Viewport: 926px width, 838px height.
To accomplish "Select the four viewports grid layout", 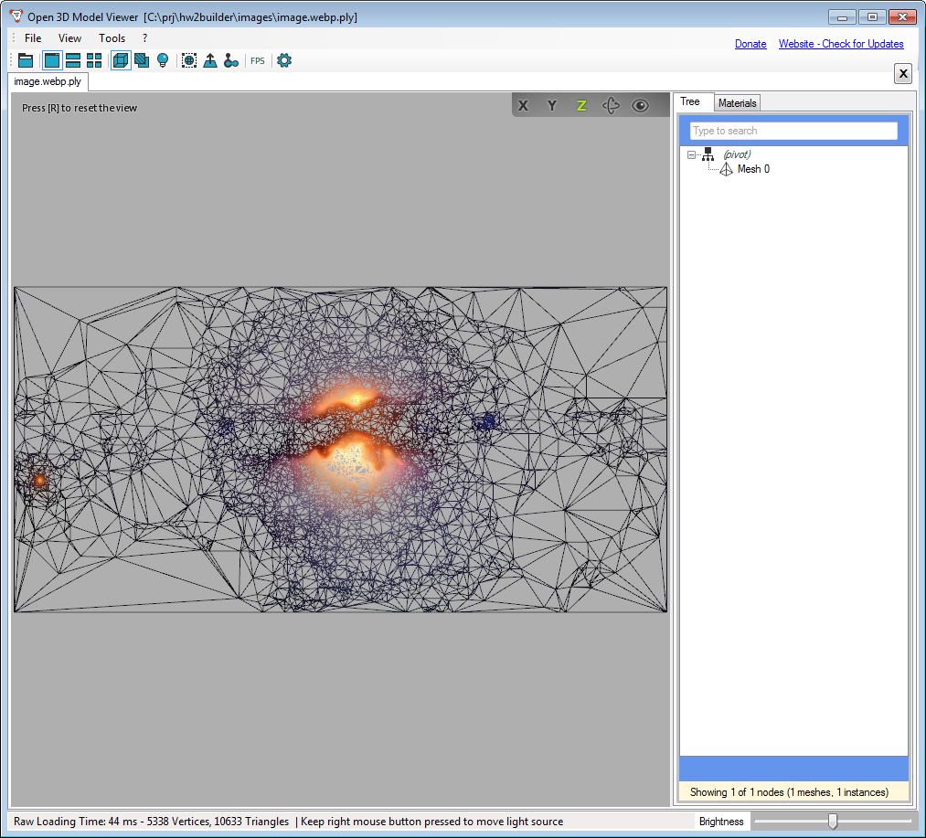I will click(94, 60).
